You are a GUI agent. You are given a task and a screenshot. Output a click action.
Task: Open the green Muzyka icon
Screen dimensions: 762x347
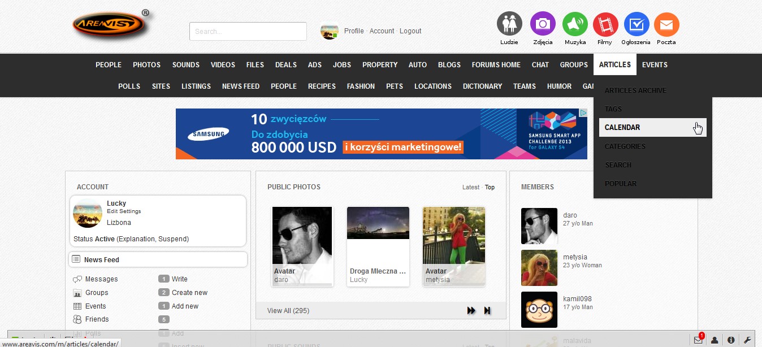pyautogui.click(x=575, y=24)
